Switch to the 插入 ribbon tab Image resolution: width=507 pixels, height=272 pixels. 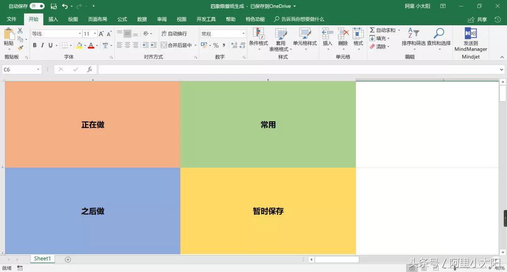pos(53,19)
